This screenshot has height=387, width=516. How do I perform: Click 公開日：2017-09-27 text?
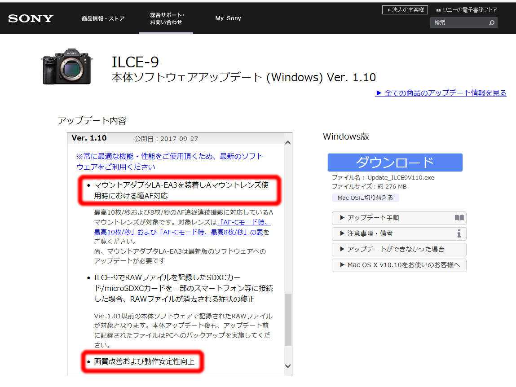[166, 139]
